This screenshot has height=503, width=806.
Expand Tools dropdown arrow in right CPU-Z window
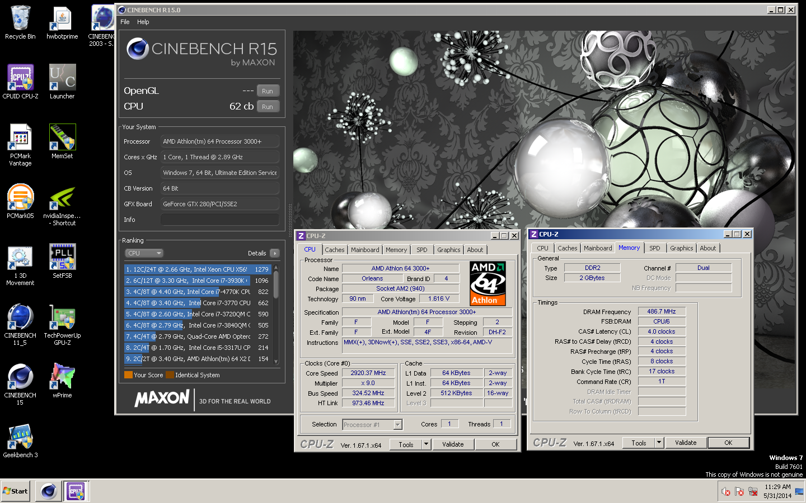tap(659, 443)
